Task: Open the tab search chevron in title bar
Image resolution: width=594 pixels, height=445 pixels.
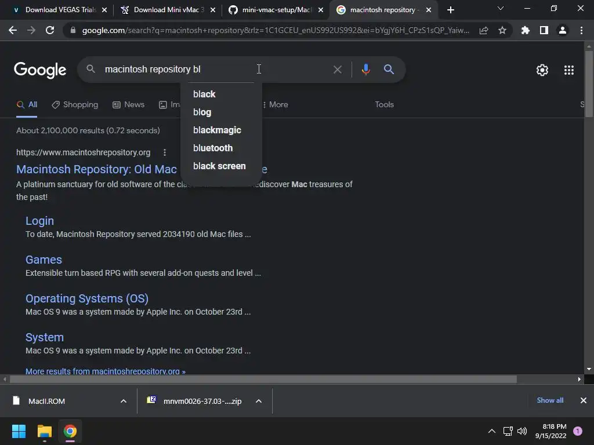Action: coord(501,8)
